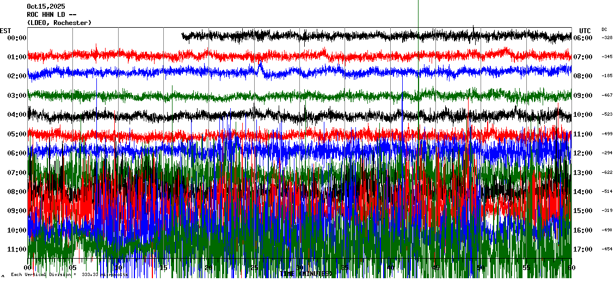Click the UTC column header

click(585, 30)
